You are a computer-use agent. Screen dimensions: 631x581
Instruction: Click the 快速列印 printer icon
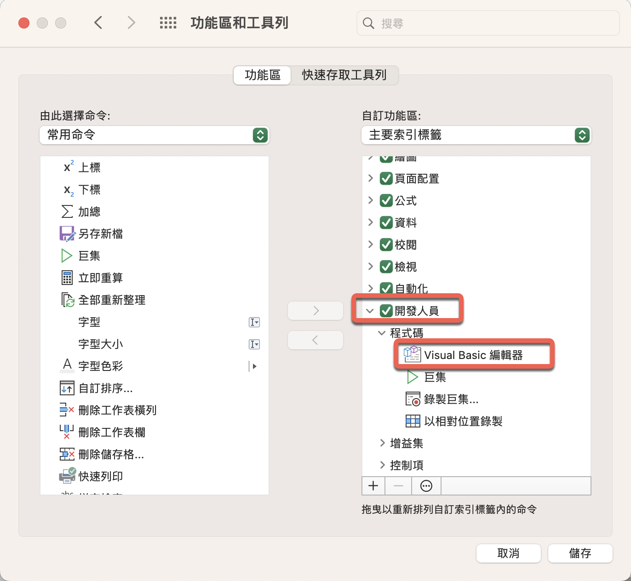point(67,476)
